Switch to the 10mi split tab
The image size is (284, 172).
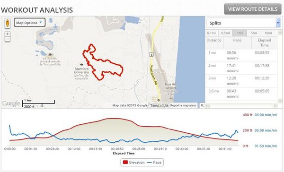pos(268,33)
